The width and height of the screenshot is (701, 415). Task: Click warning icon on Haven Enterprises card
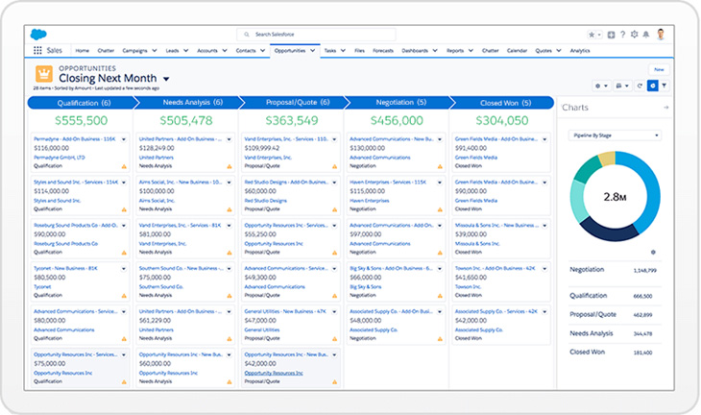click(x=440, y=209)
